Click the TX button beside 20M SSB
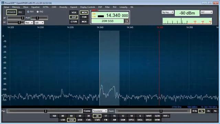This screenshot has height=124, width=220. [x=126, y=21]
